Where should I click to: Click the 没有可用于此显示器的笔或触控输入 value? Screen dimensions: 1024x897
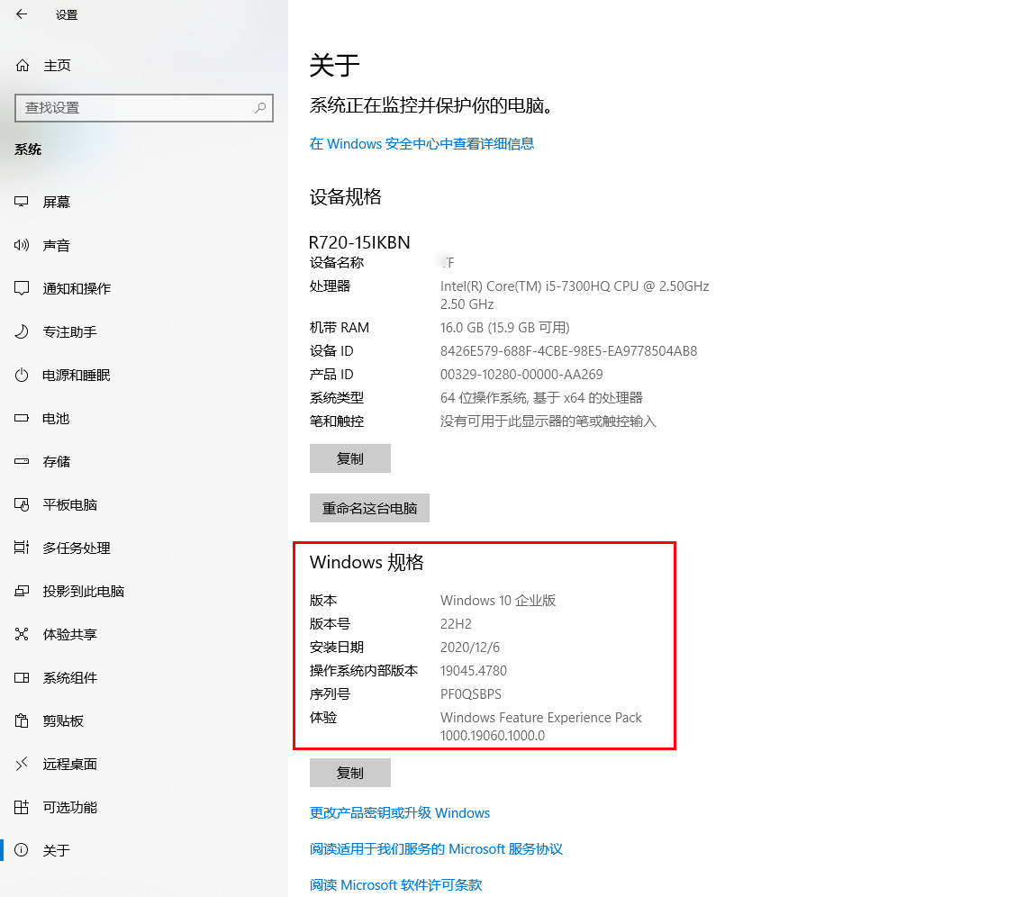pyautogui.click(x=548, y=421)
